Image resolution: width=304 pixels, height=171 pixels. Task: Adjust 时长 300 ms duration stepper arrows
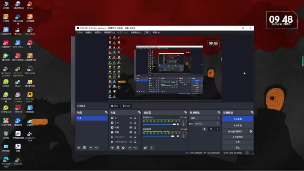coord(218,123)
